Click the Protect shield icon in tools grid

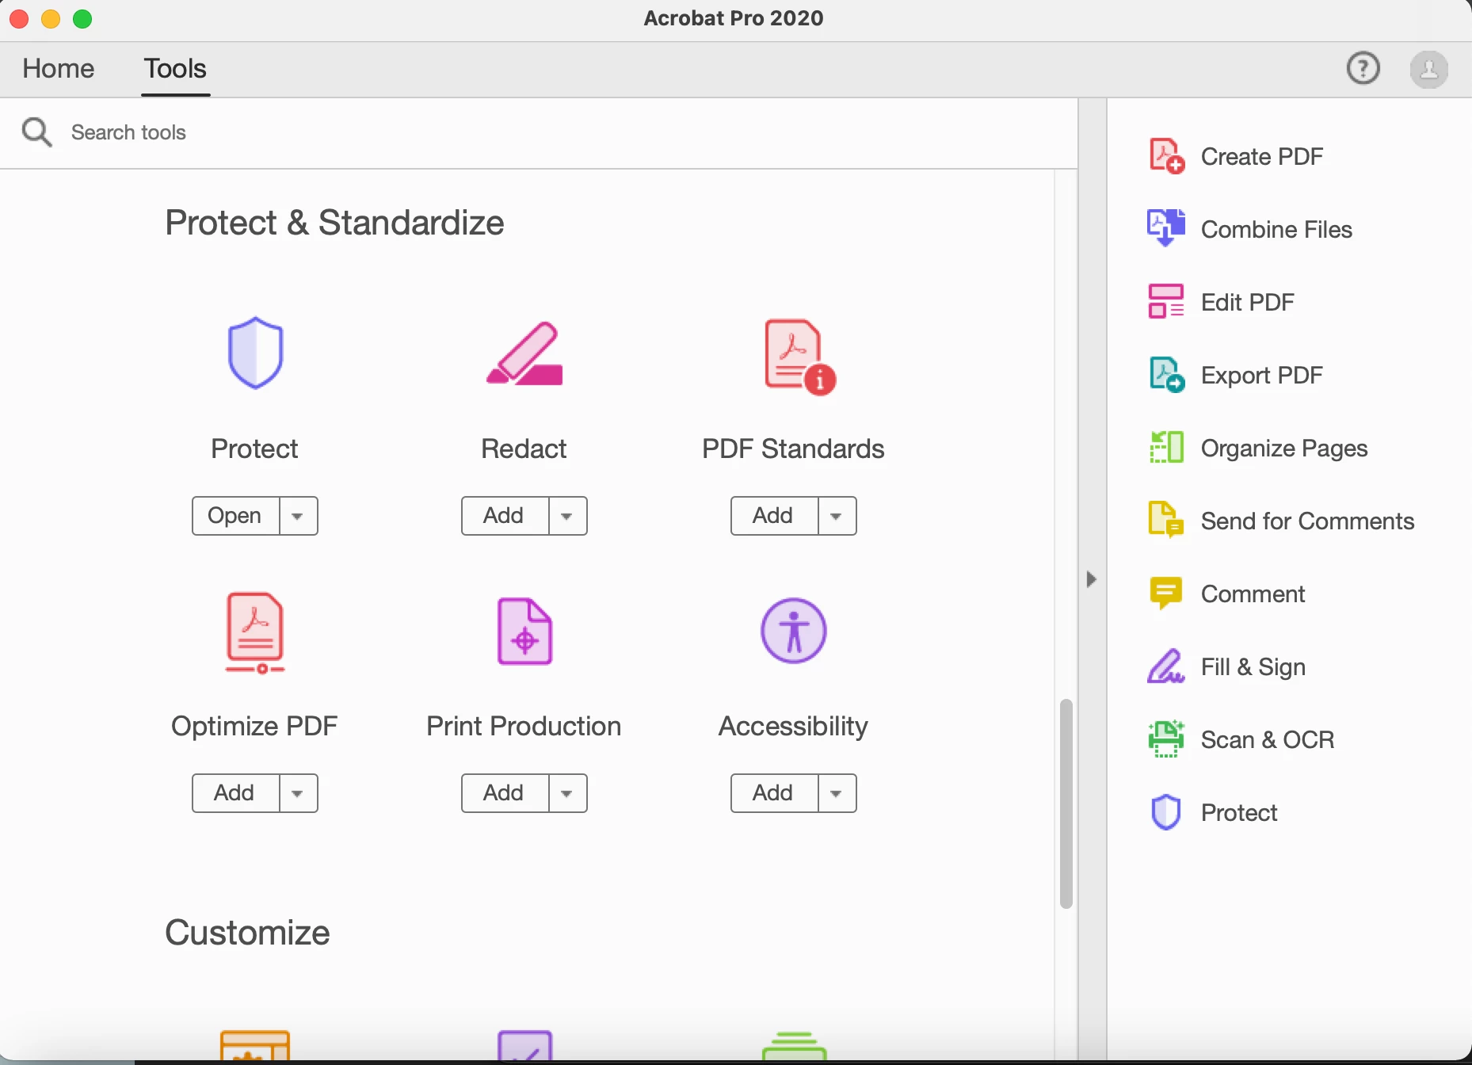[x=255, y=353]
